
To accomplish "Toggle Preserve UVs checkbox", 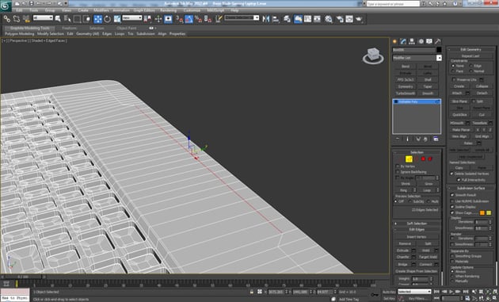I will click(x=454, y=79).
